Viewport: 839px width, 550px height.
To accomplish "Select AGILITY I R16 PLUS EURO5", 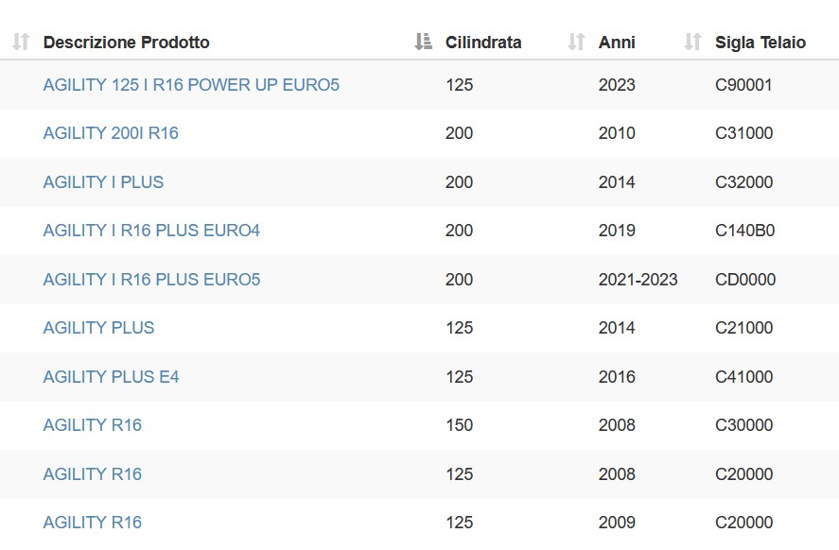I will click(151, 280).
